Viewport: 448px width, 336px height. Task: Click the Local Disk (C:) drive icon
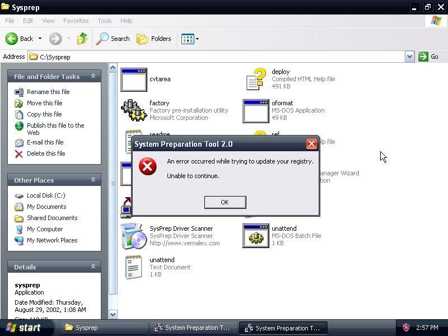tap(19, 195)
